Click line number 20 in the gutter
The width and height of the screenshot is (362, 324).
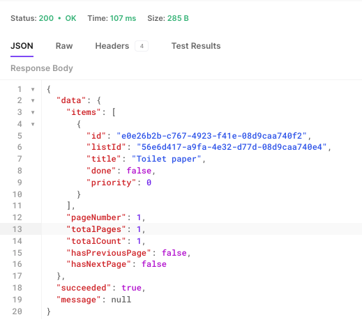click(17, 311)
